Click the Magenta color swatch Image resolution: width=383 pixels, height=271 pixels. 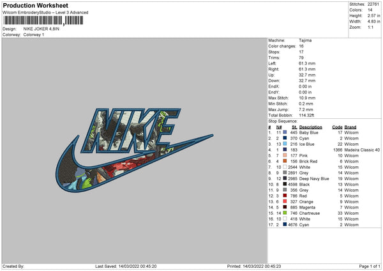pos(285,207)
